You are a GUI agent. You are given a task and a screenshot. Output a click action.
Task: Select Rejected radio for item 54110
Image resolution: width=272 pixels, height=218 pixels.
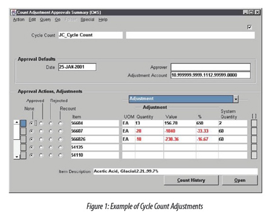pyautogui.click(x=51, y=155)
